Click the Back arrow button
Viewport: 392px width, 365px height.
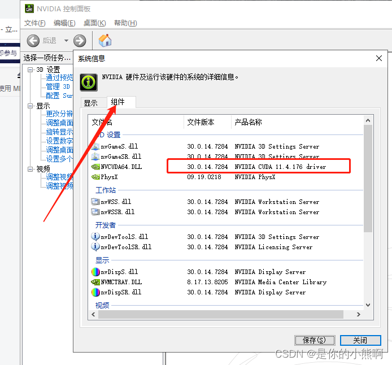click(33, 41)
